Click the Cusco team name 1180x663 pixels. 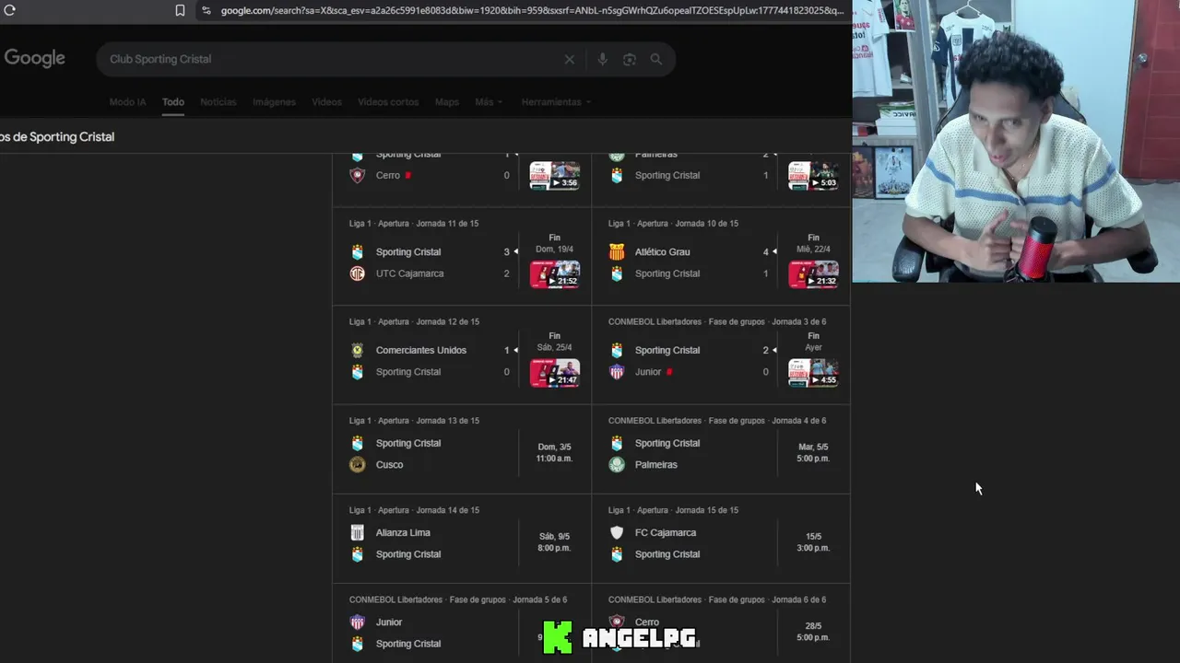pos(389,465)
